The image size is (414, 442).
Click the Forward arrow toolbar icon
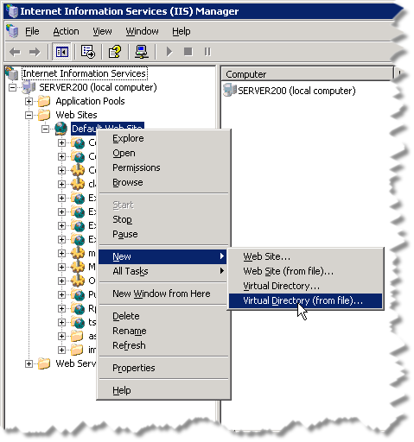[35, 52]
